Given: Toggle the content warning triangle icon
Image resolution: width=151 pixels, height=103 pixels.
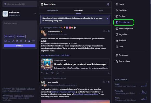Looking at the screenshot, I should (x=13, y=41).
